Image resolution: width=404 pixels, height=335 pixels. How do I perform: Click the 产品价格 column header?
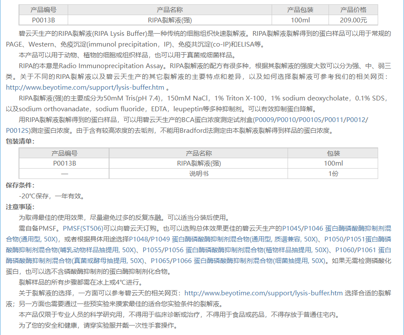tap(353, 10)
